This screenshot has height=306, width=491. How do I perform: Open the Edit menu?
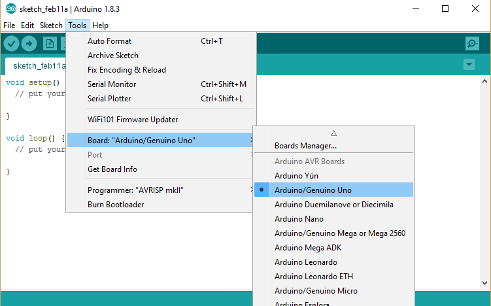coord(27,25)
